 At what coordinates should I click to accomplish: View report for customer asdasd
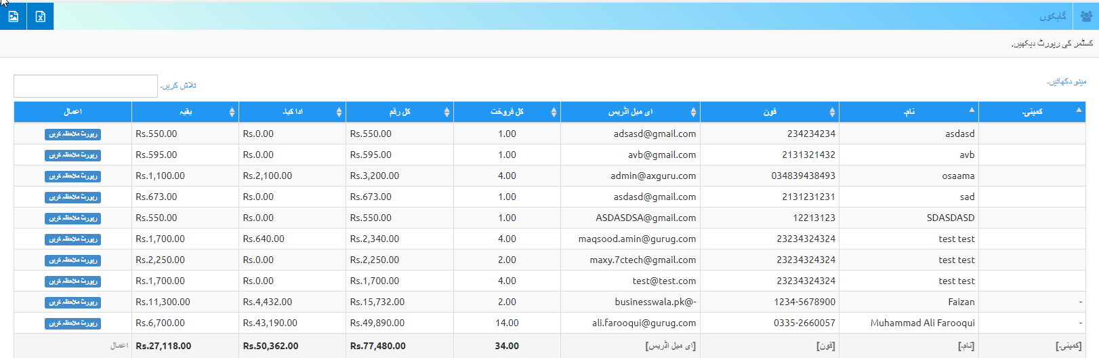coord(73,134)
